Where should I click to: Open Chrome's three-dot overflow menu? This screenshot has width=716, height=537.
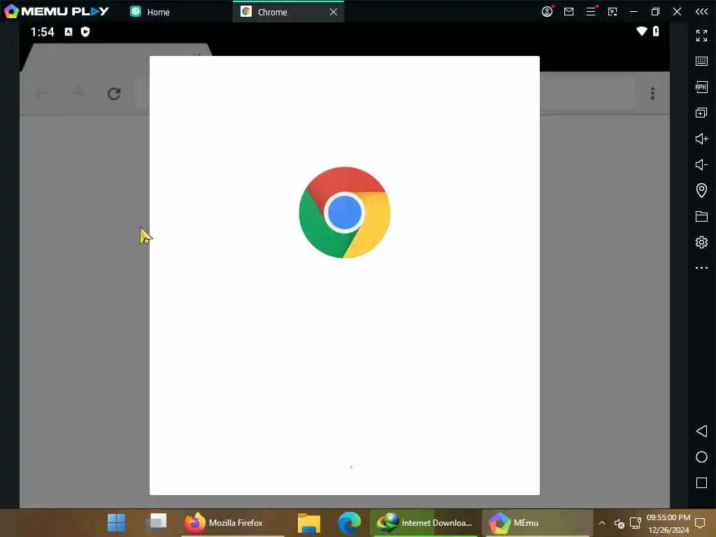tap(652, 94)
